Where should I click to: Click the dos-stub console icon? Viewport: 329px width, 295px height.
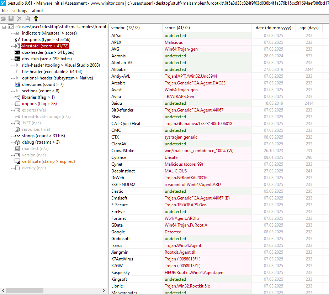(17, 59)
